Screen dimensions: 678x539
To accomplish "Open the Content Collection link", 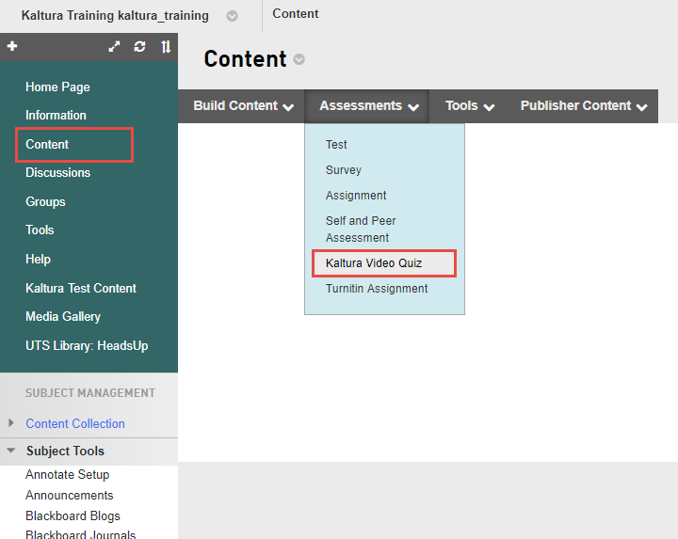I will pyautogui.click(x=75, y=424).
